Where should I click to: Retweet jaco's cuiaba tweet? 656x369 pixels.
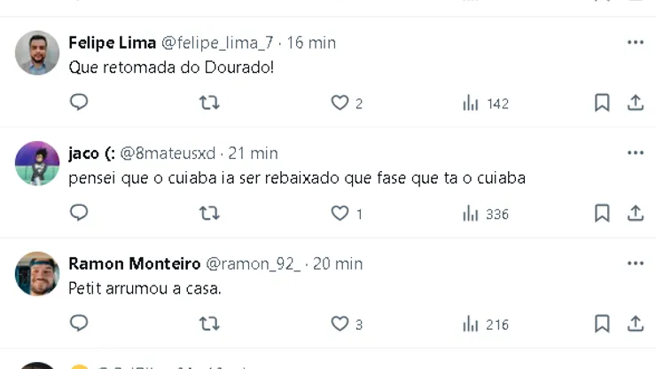(x=209, y=213)
